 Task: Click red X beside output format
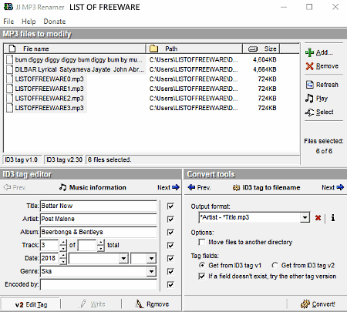tap(318, 218)
